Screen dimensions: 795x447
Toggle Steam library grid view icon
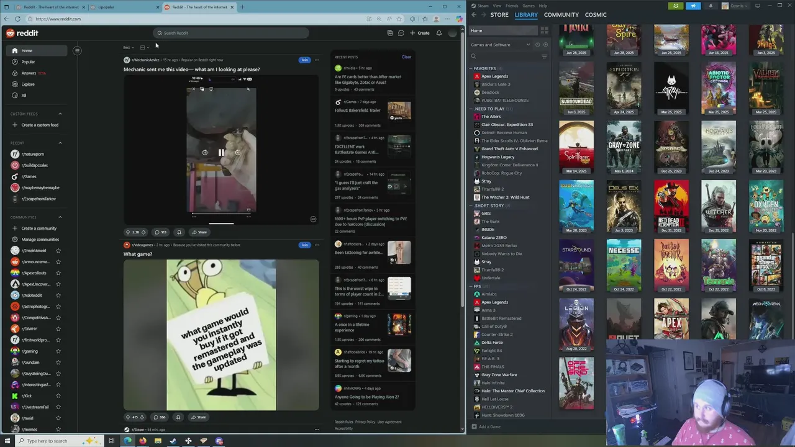pyautogui.click(x=544, y=30)
